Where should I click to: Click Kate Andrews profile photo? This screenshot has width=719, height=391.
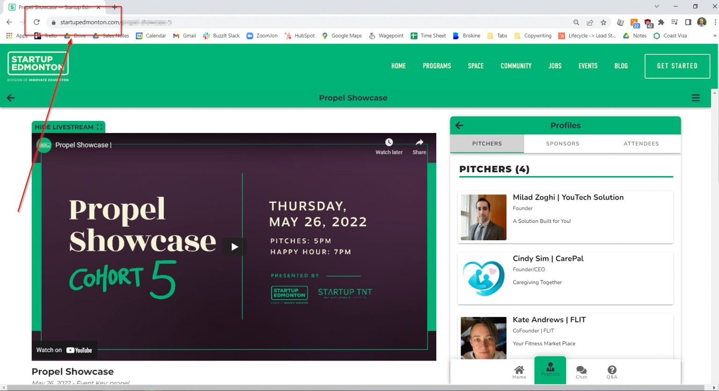[484, 338]
